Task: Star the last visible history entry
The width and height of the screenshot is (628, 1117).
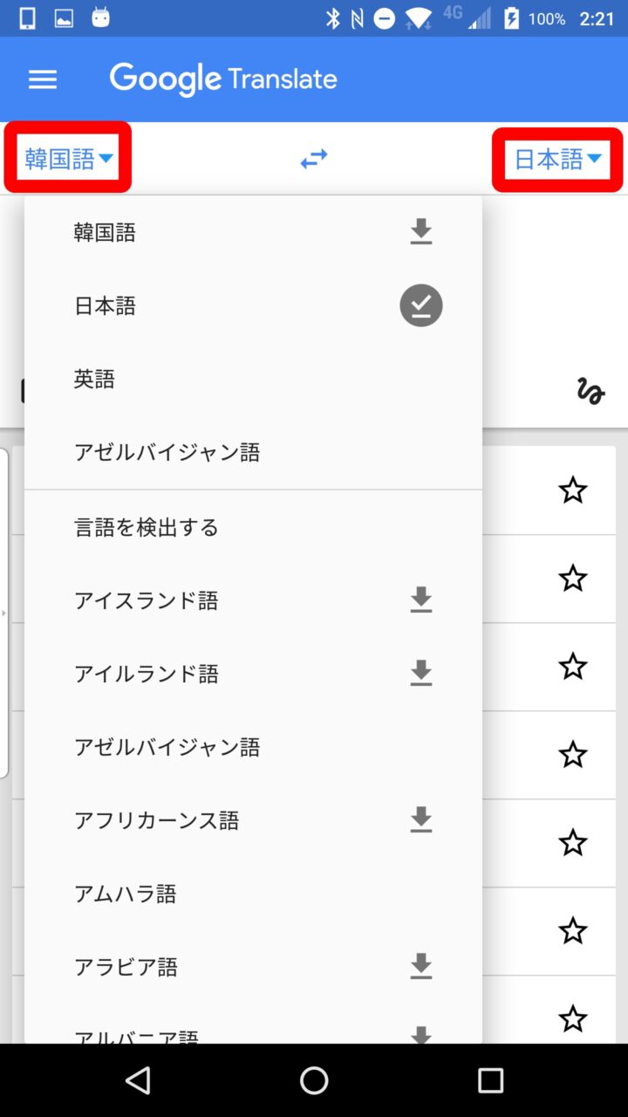Action: point(572,1018)
